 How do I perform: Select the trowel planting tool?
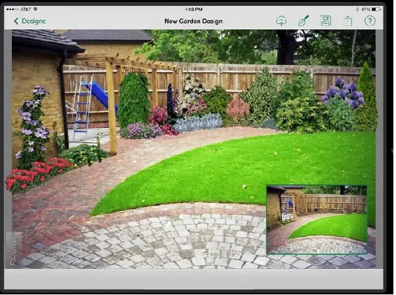pyautogui.click(x=304, y=20)
